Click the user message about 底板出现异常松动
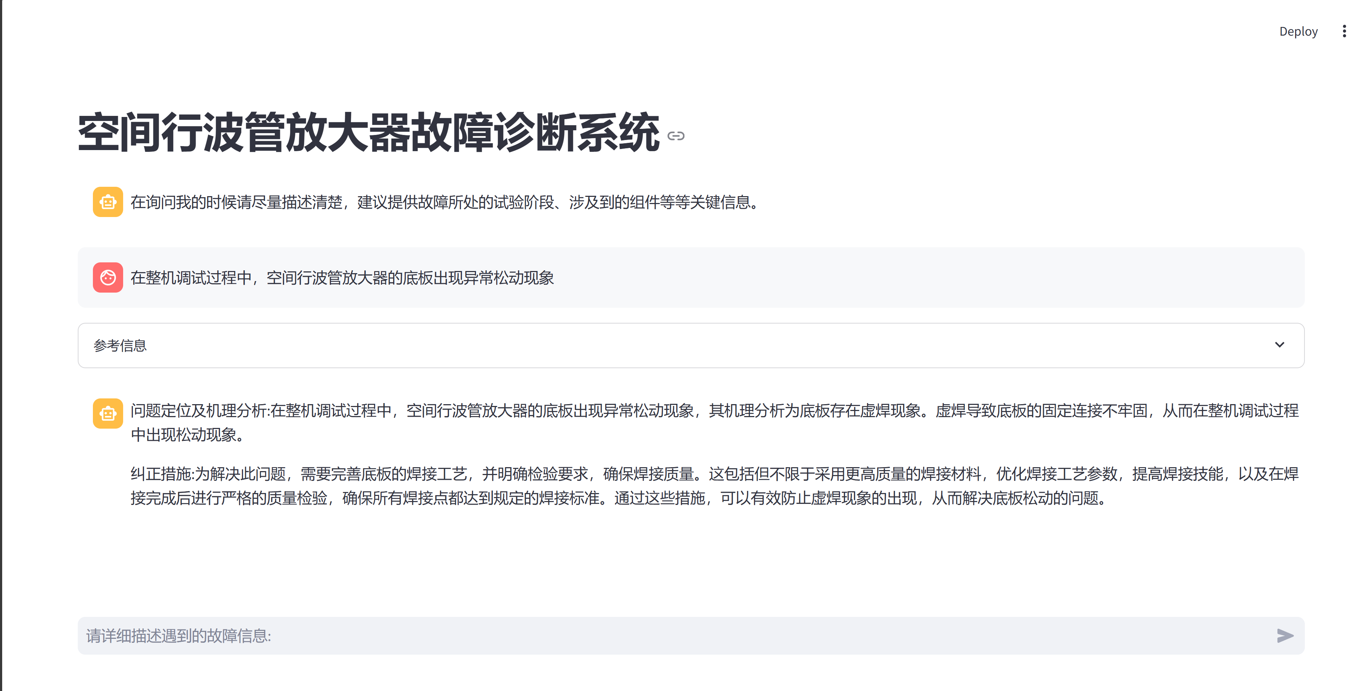1370x691 pixels. point(342,277)
